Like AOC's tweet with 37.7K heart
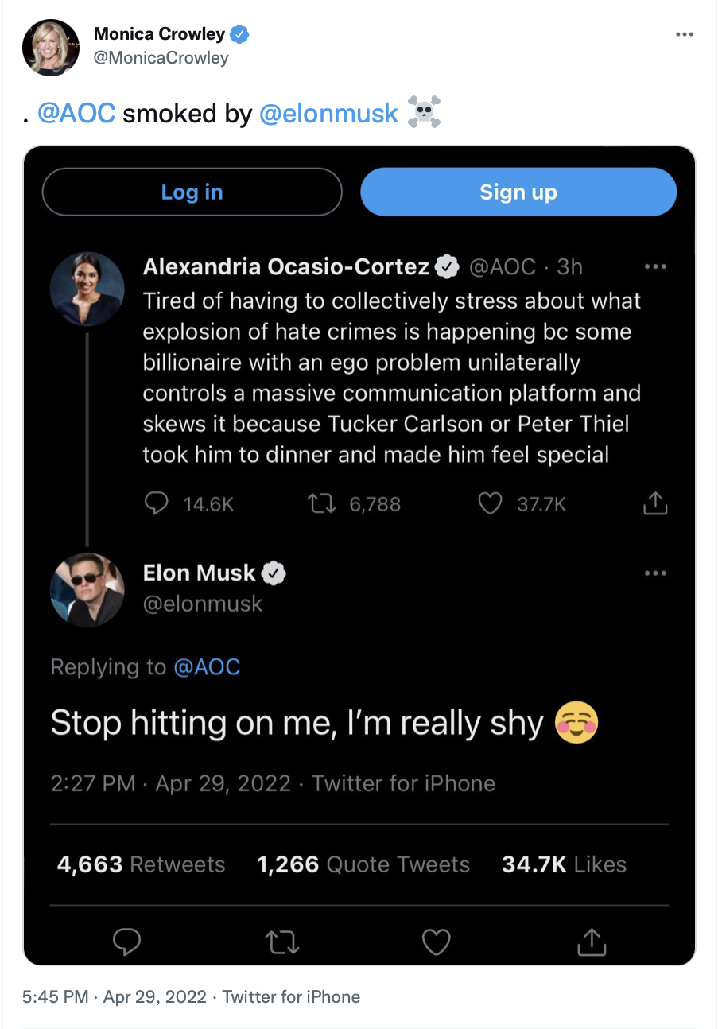Viewport: 722px width, 1029px height. [x=491, y=503]
